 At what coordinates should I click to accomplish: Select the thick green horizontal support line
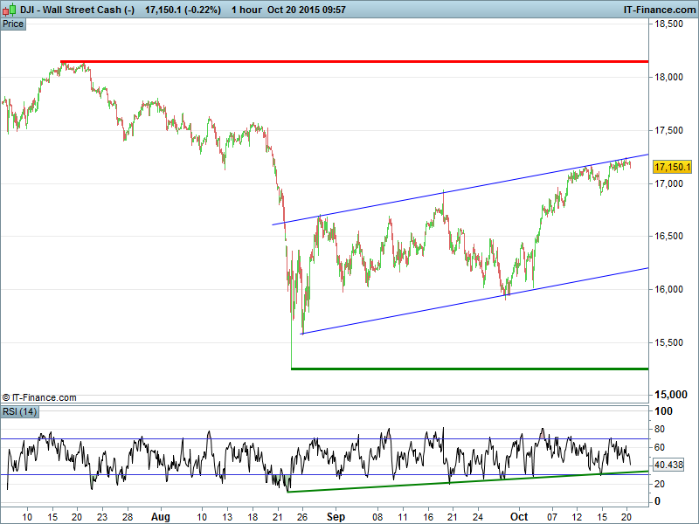tap(472, 369)
